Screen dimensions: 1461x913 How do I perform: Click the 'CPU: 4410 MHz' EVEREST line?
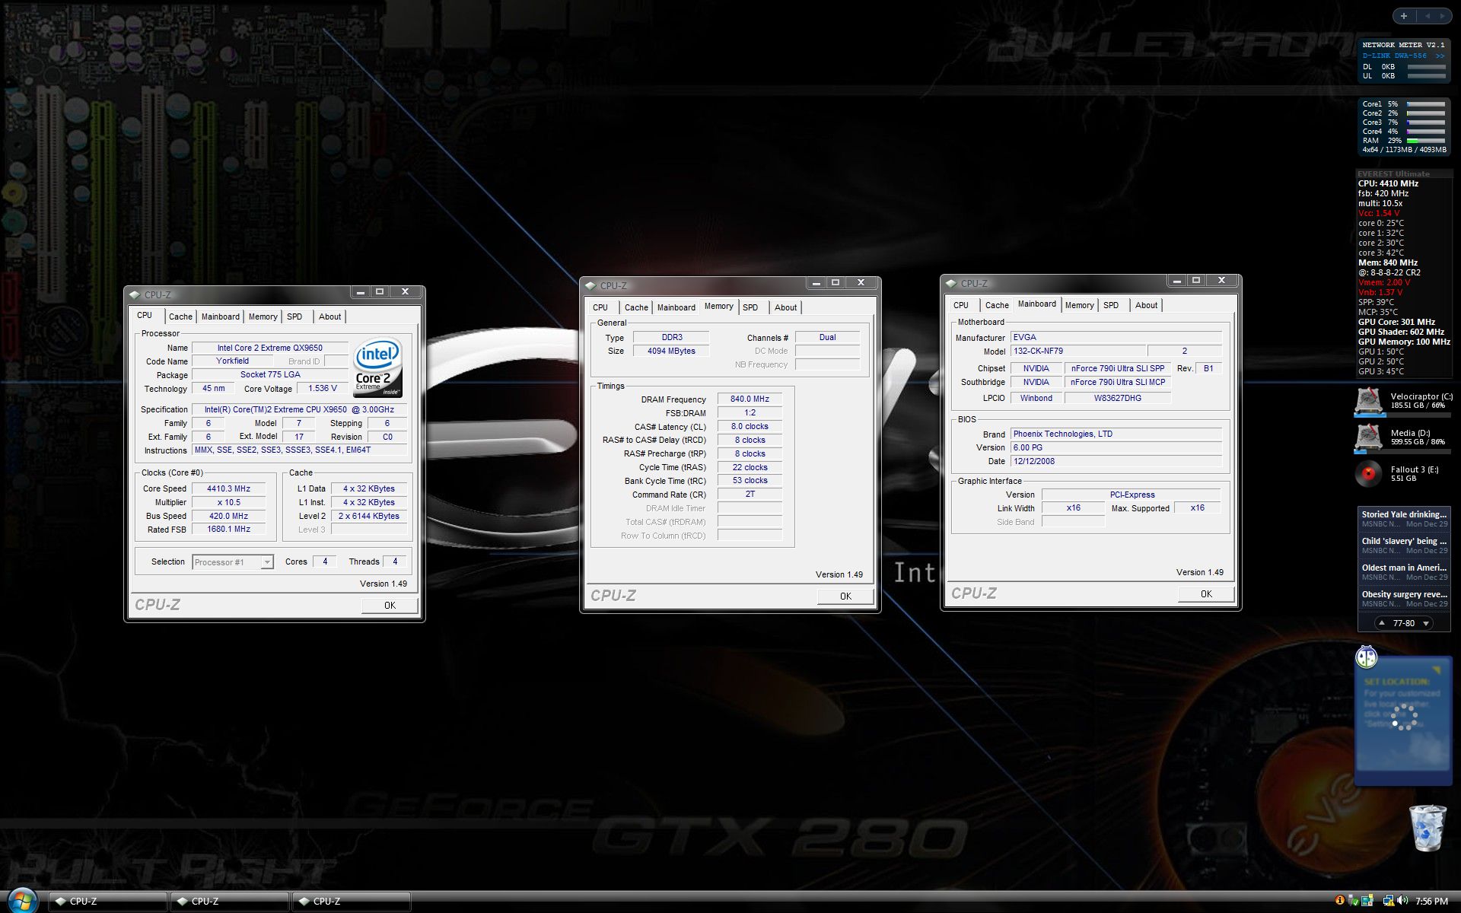(x=1388, y=183)
